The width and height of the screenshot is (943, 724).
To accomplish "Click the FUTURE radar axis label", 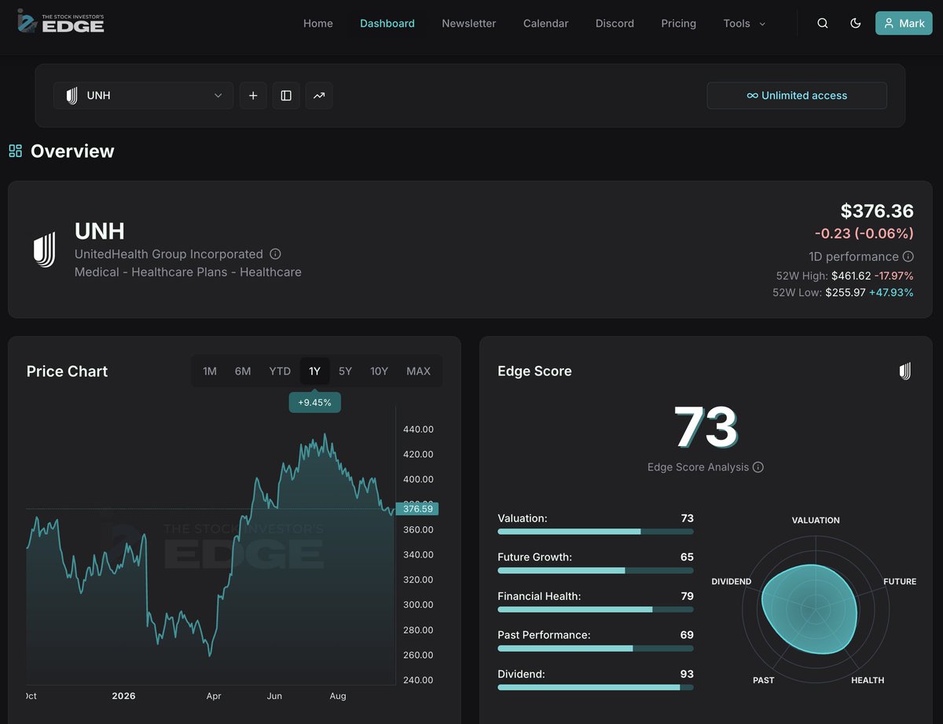I will 900,582.
